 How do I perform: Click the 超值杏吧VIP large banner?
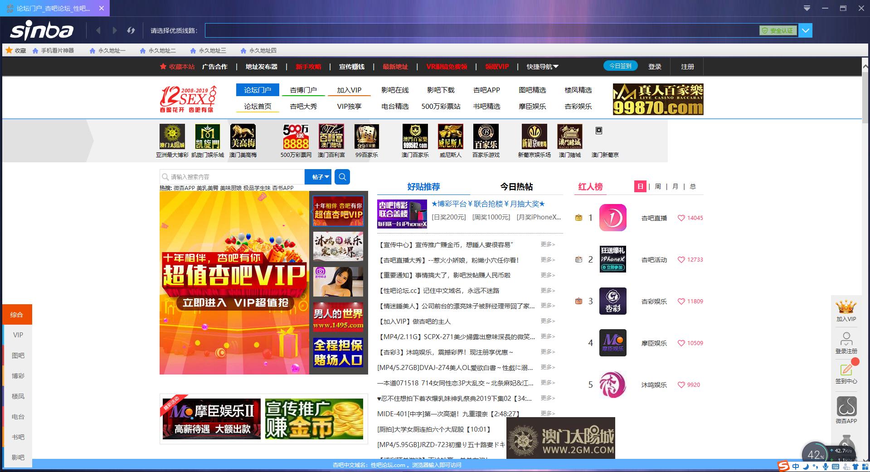234,282
